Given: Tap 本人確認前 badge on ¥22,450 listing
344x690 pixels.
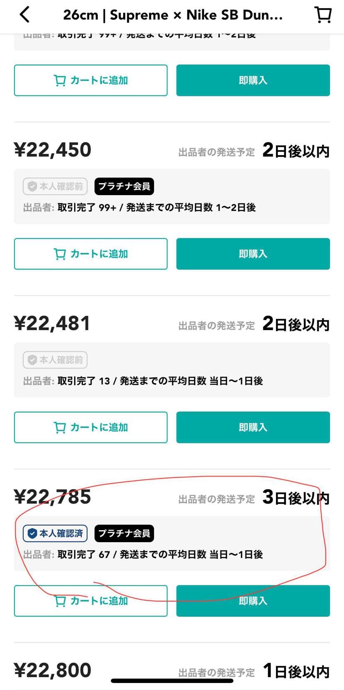Looking at the screenshot, I should tap(55, 186).
